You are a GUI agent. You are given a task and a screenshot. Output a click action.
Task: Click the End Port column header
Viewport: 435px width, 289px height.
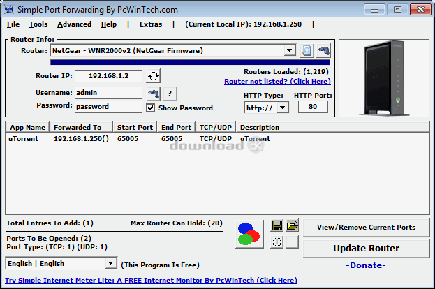coord(176,127)
